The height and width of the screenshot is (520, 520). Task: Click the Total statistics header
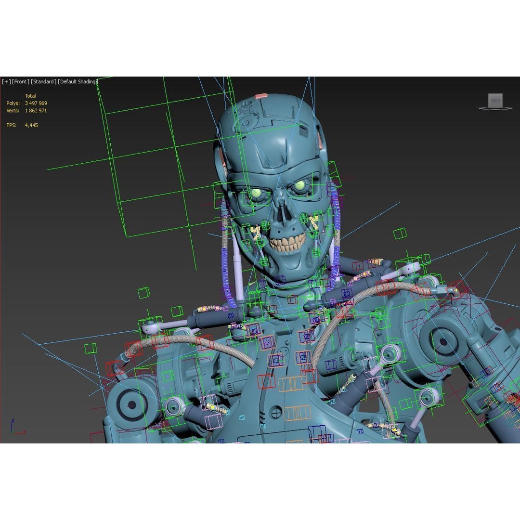[30, 96]
